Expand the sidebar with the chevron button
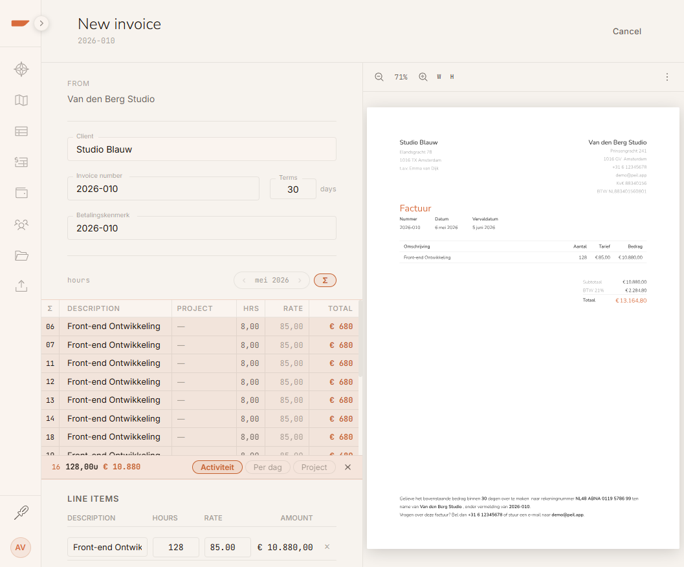This screenshot has height=567, width=684. (41, 23)
